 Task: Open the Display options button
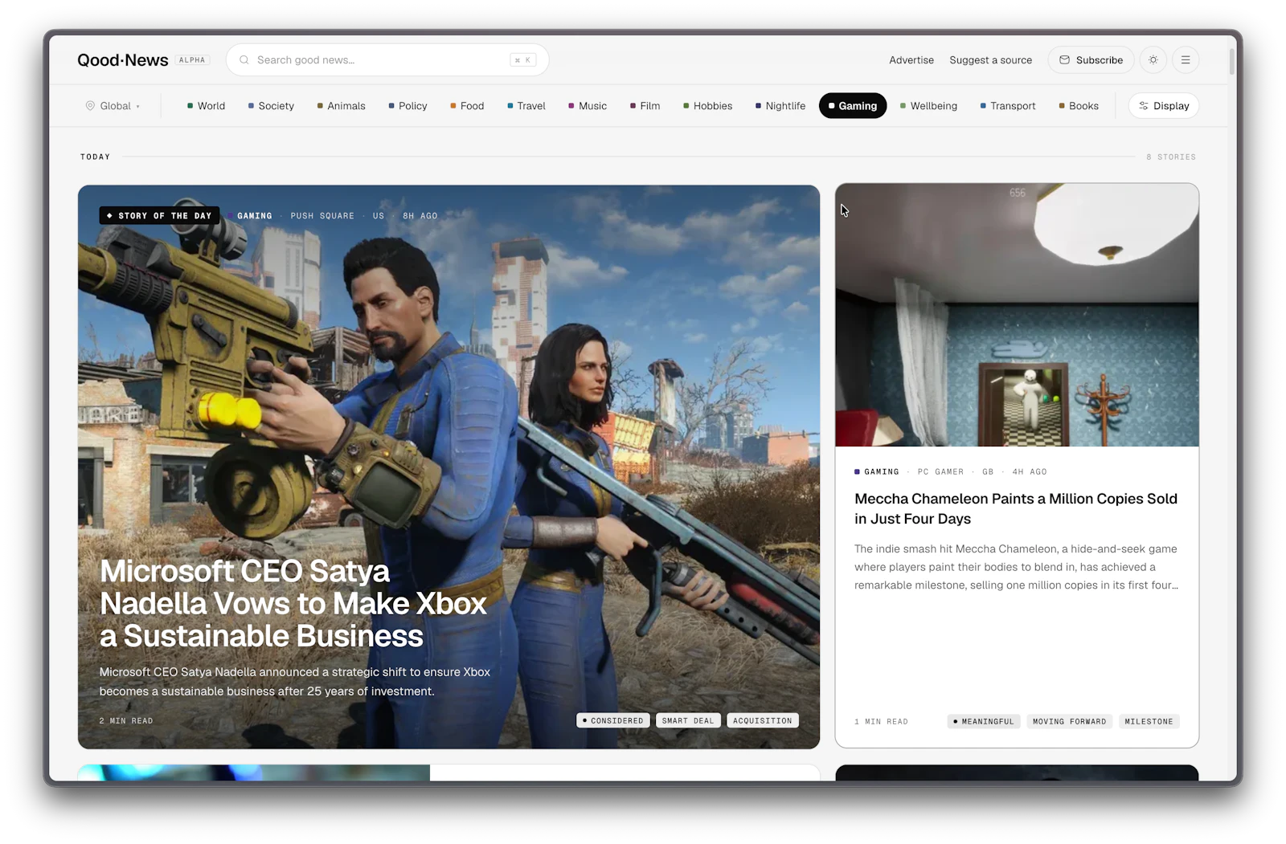(x=1164, y=106)
